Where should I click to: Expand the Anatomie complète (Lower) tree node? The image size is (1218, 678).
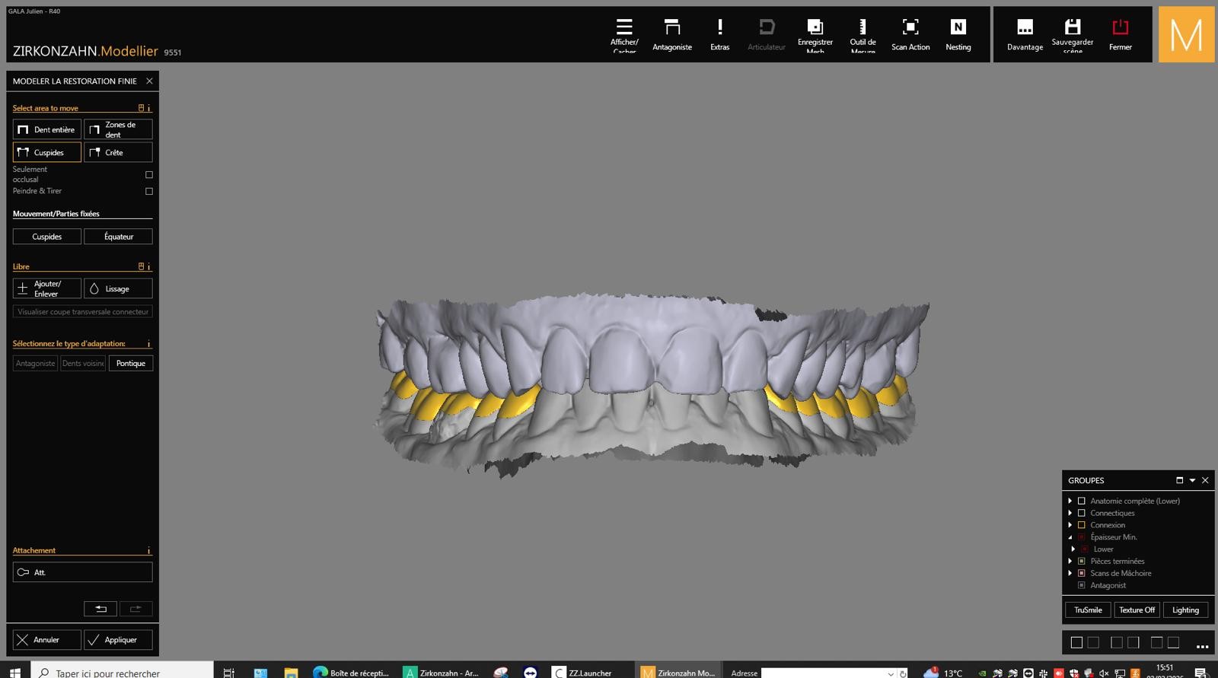point(1070,501)
